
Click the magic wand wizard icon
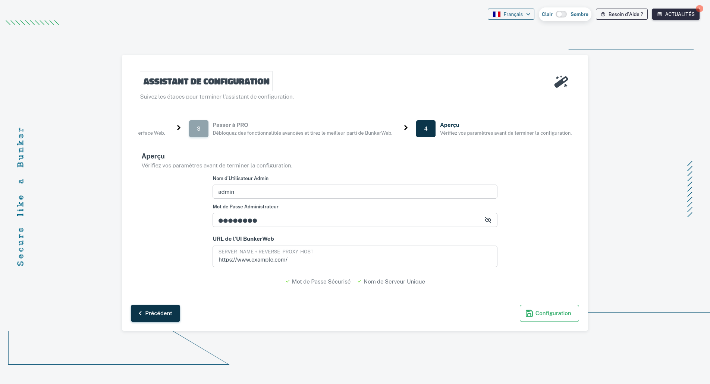click(x=561, y=81)
